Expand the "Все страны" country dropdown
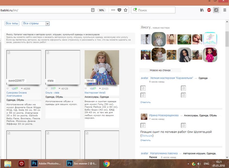This screenshot has width=229, height=168. coord(47,23)
